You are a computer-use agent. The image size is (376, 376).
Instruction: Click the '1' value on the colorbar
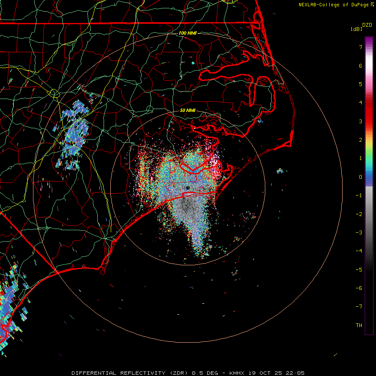coord(361,158)
